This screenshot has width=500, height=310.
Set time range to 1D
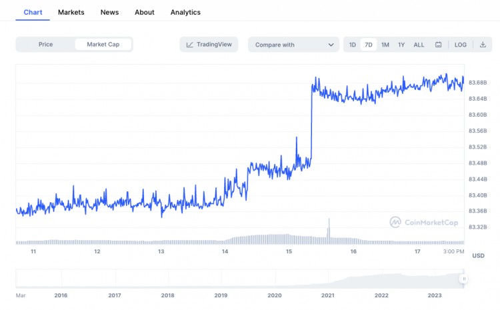click(x=353, y=45)
